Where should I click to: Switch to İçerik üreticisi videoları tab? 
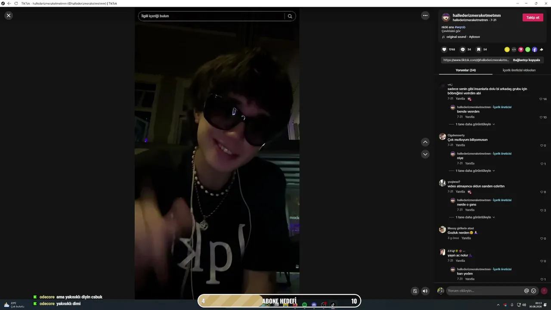click(519, 70)
